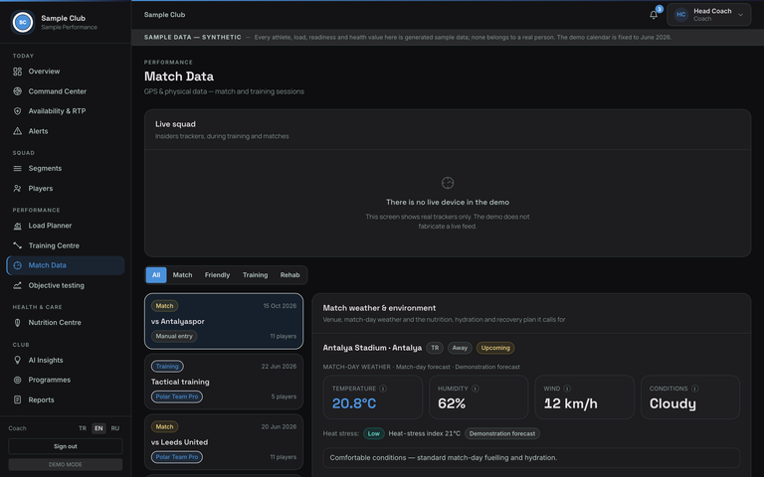Click the Humidity info icon
The image size is (764, 477).
(x=476, y=389)
